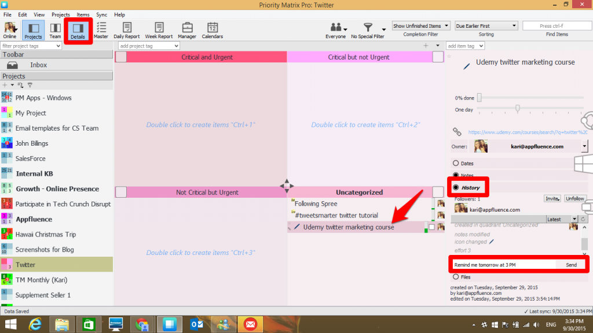Open the Projects menu

pos(61,14)
